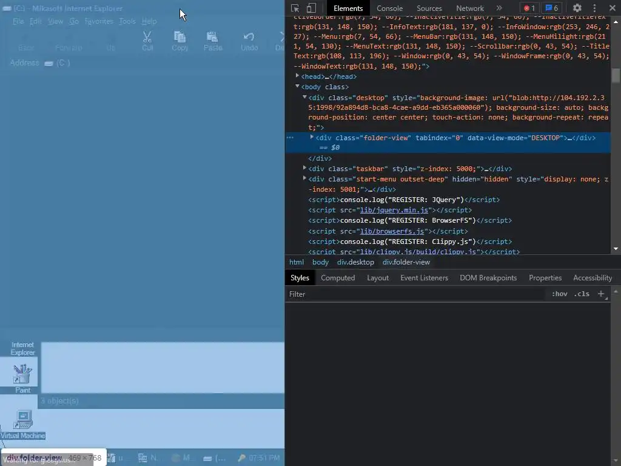
Task: Collapse the div.desktop node
Action: coord(304,97)
